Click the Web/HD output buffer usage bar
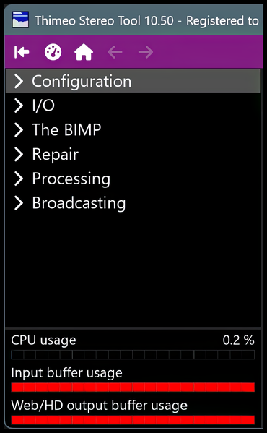The image size is (267, 433). [133, 420]
